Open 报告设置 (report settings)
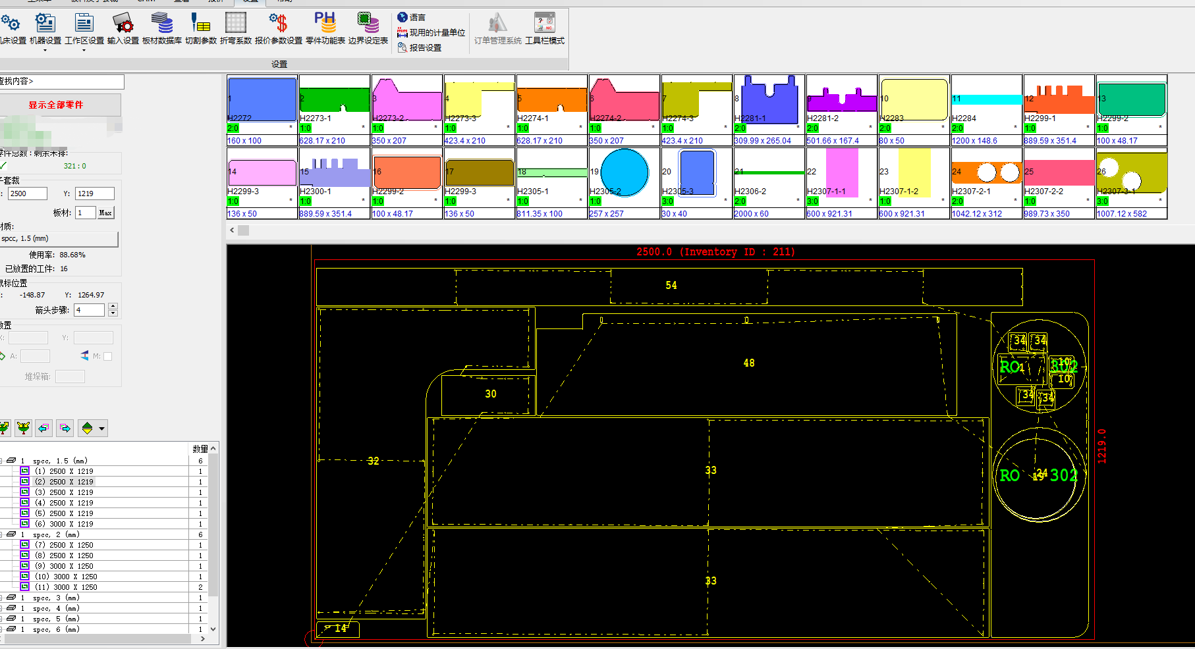The image size is (1195, 649). pyautogui.click(x=420, y=47)
